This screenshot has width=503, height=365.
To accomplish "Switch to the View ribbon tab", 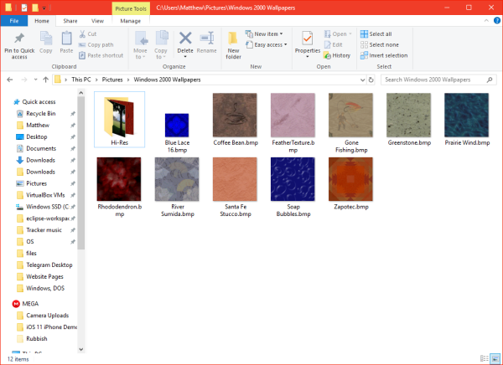I will 97,19.
